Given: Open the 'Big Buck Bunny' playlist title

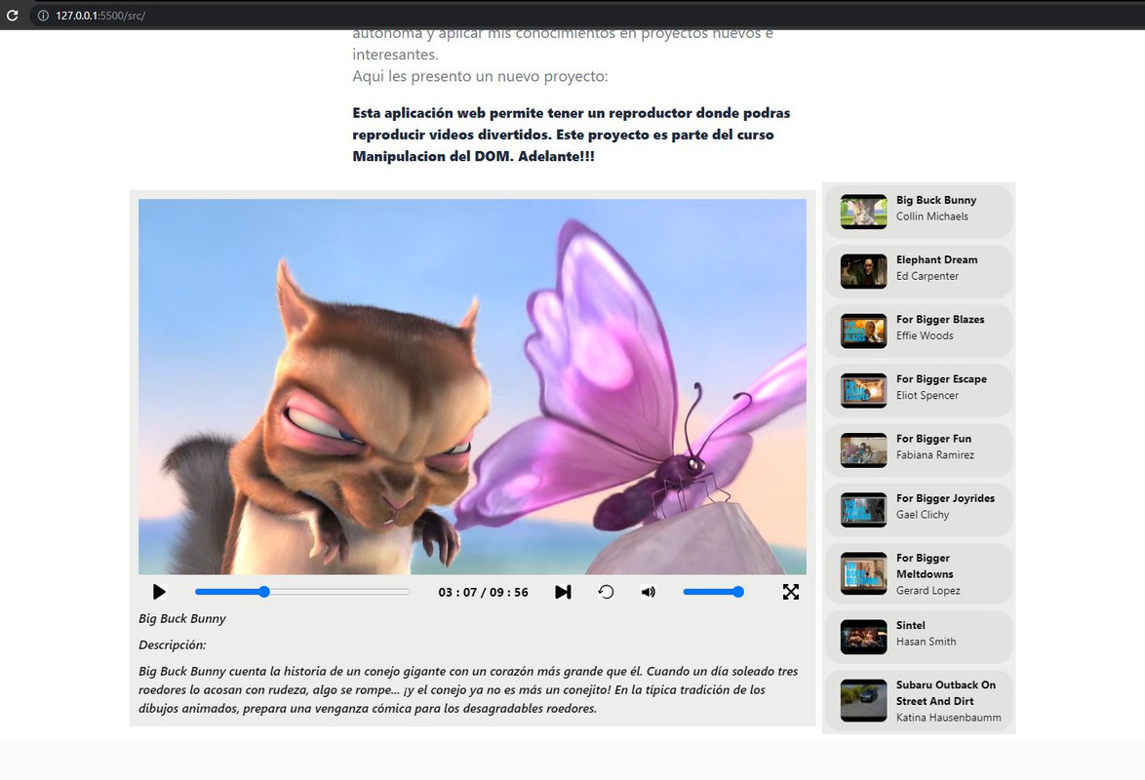Looking at the screenshot, I should [936, 200].
